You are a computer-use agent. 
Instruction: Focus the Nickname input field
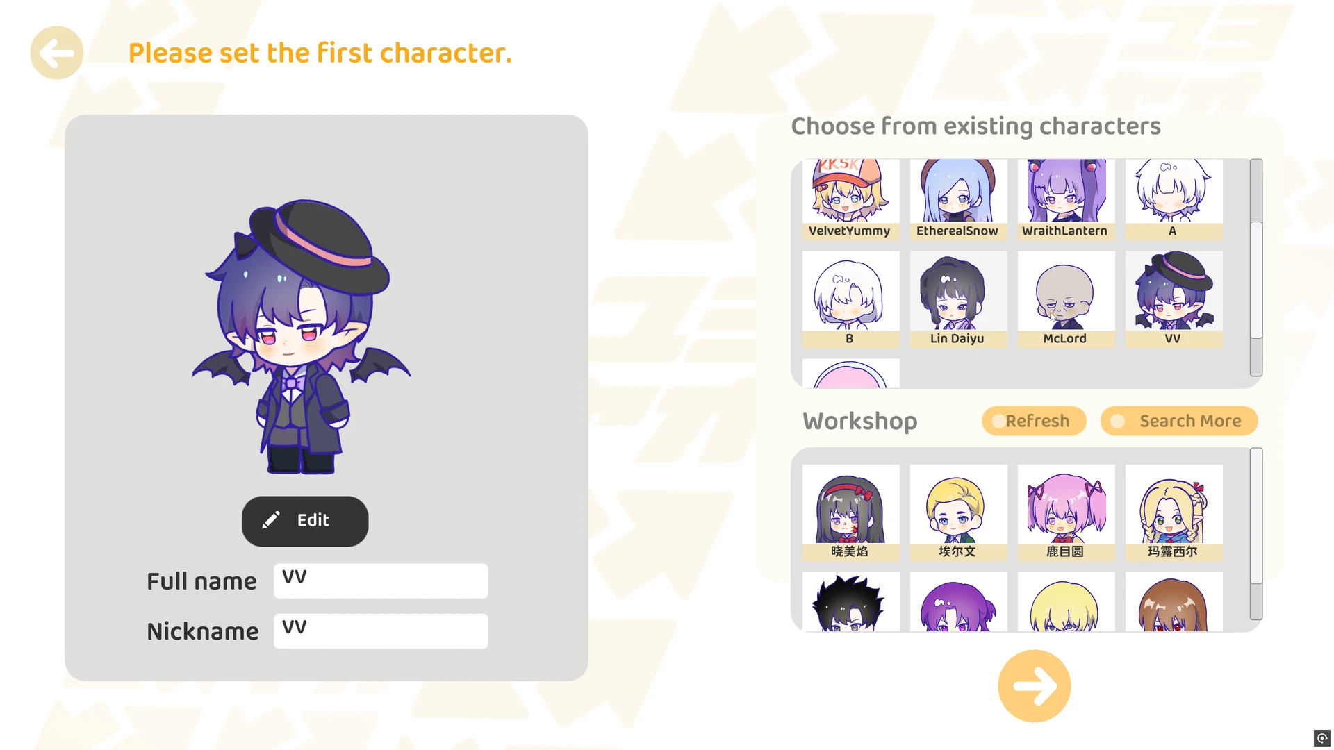click(381, 631)
